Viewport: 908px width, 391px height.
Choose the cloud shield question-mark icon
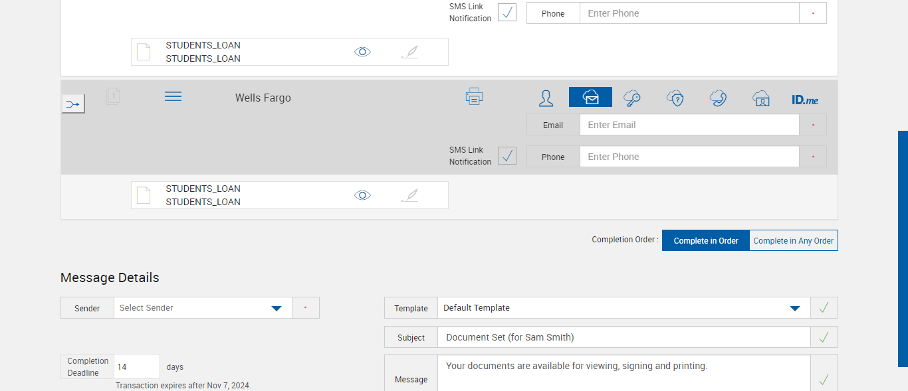pos(675,98)
